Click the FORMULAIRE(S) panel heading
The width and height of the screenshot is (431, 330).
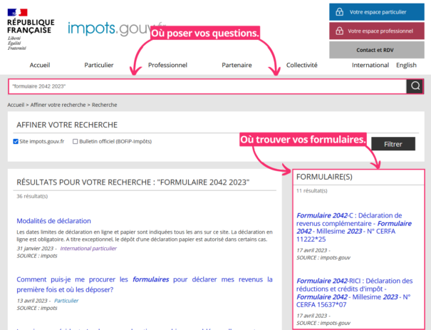[324, 177]
